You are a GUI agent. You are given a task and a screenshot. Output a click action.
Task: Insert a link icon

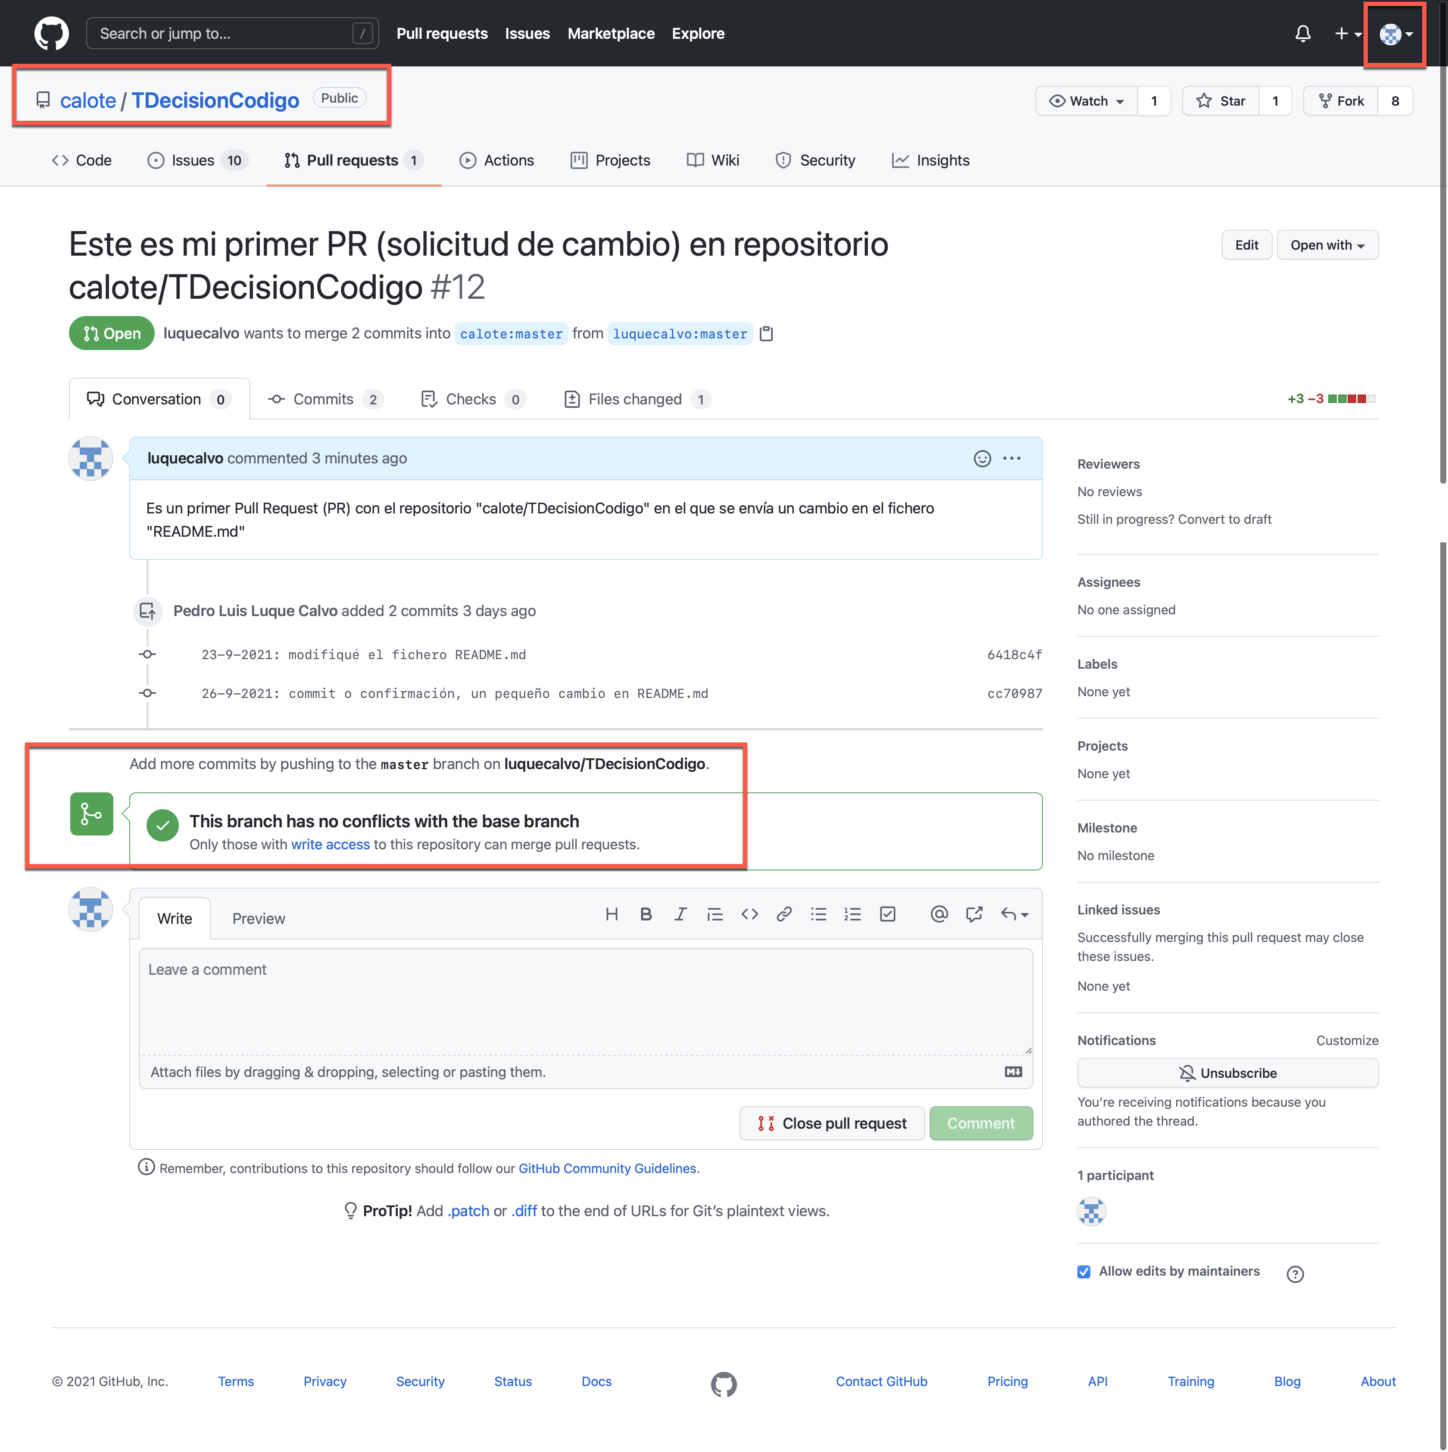[784, 914]
